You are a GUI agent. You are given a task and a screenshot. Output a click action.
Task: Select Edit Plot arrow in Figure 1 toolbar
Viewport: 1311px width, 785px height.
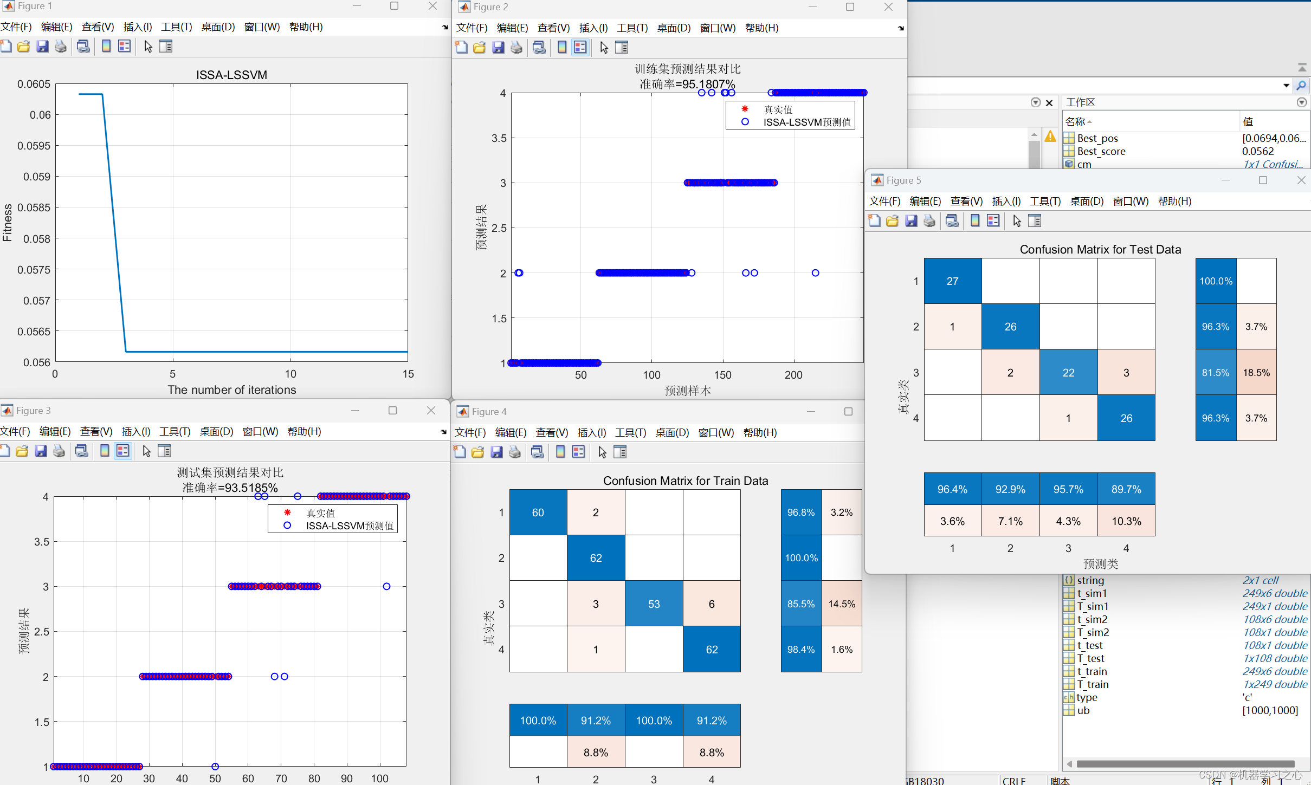pos(148,47)
